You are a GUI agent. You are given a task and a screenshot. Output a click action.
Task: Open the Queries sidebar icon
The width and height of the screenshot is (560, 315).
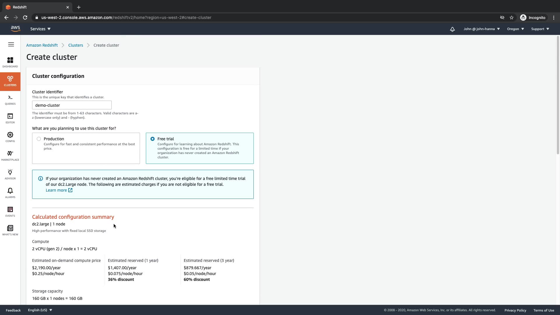pyautogui.click(x=10, y=99)
